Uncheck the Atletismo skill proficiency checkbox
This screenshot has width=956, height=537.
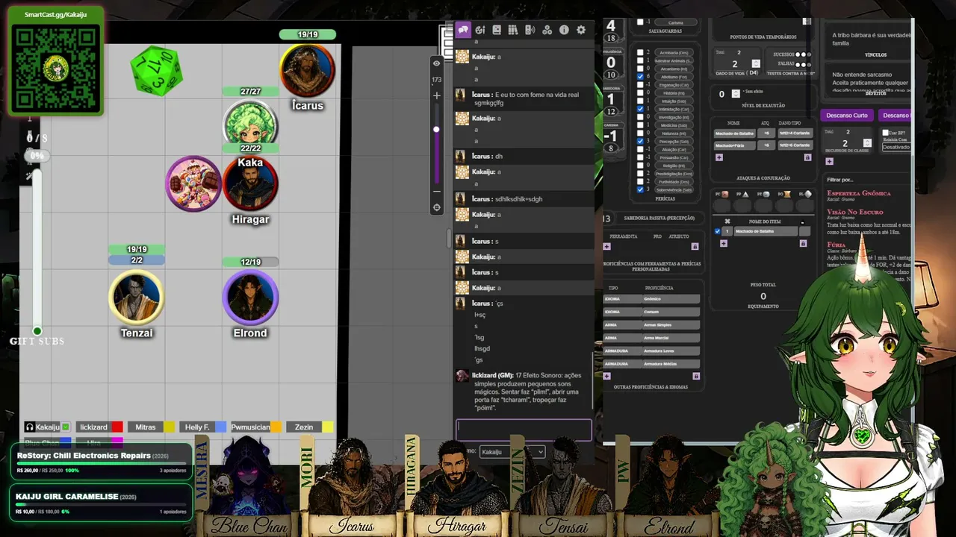(x=640, y=77)
